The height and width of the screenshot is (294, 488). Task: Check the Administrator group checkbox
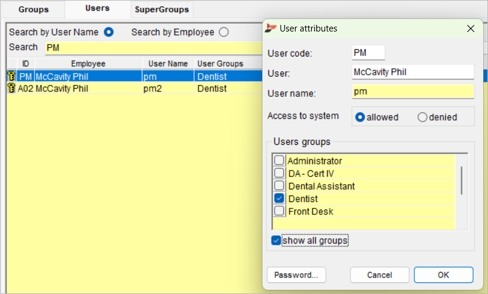pyautogui.click(x=279, y=160)
